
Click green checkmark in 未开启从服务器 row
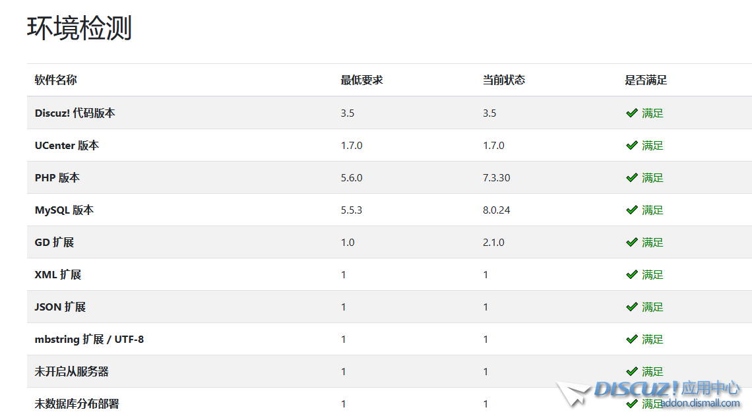(632, 372)
